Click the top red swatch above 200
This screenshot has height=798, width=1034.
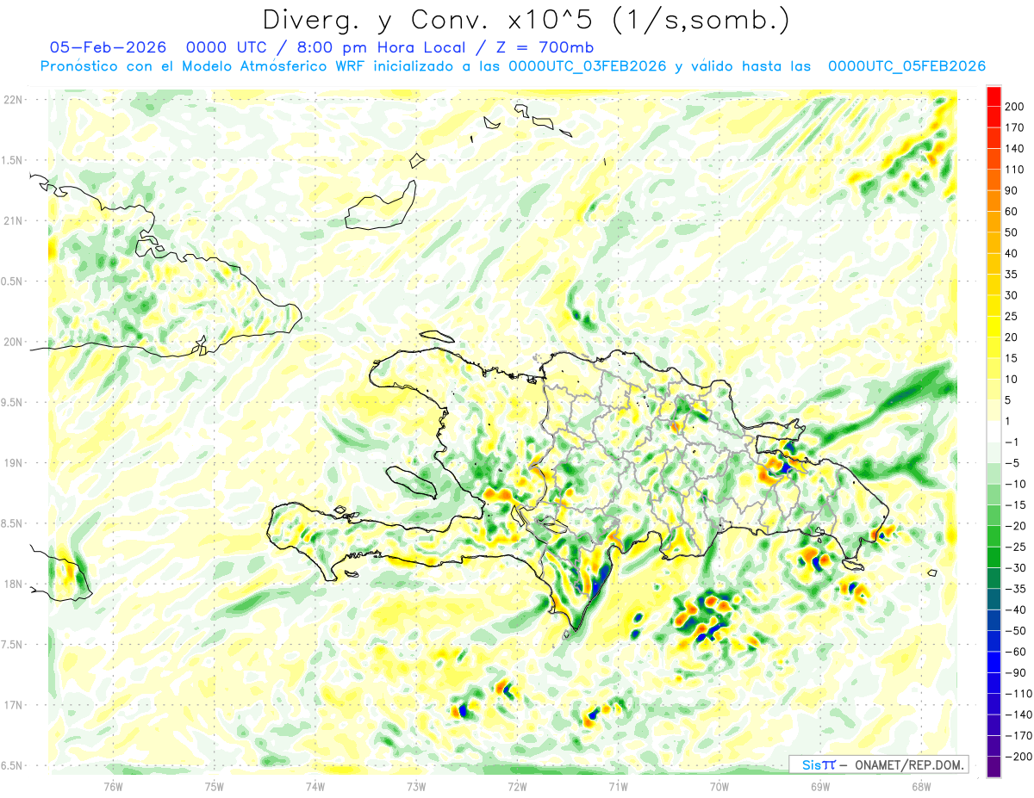pos(994,96)
